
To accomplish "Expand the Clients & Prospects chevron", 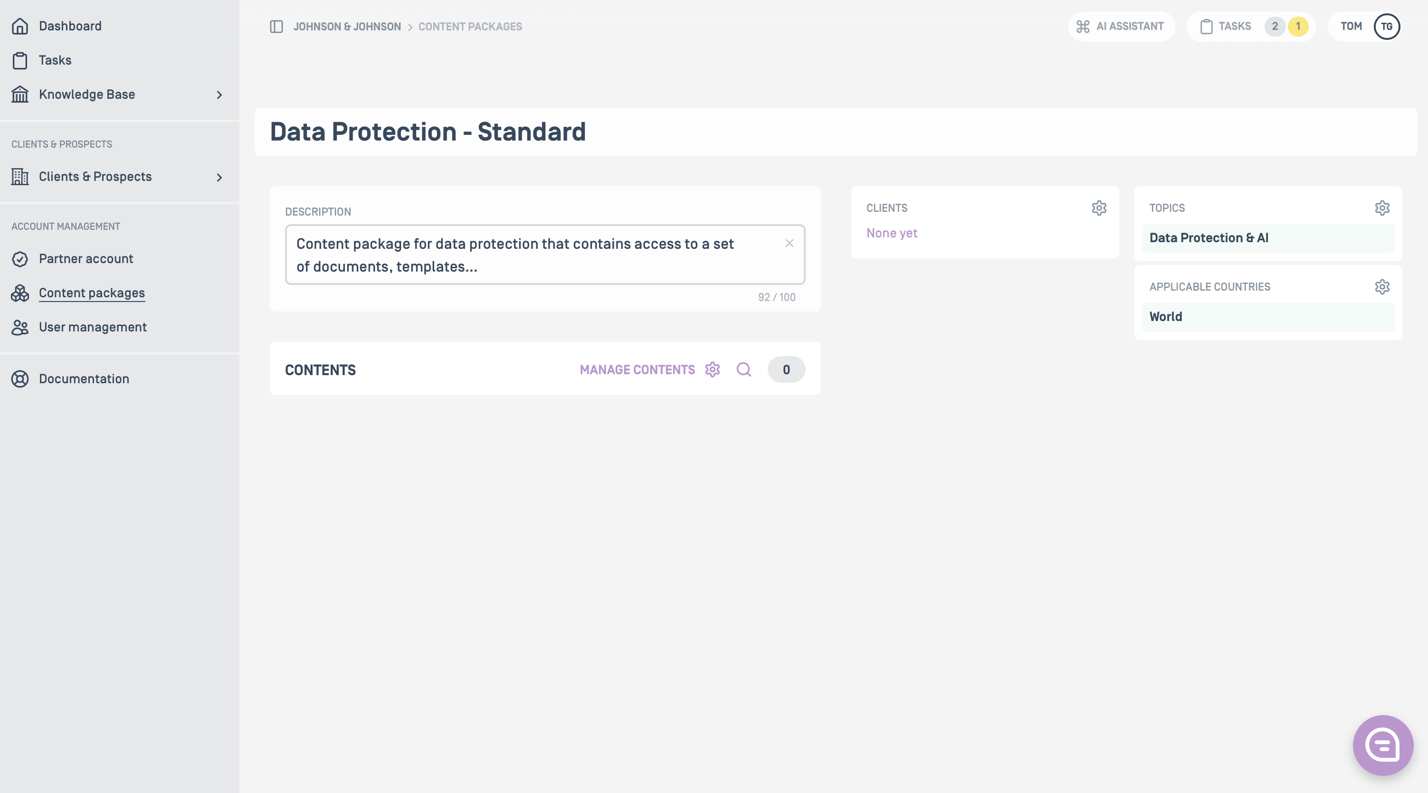I will click(219, 177).
